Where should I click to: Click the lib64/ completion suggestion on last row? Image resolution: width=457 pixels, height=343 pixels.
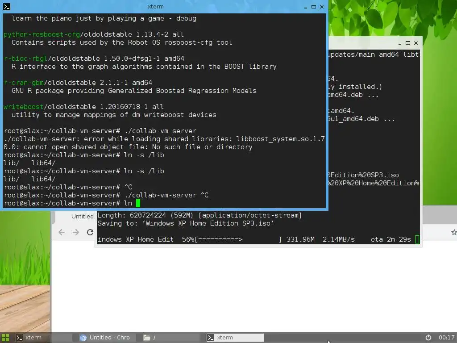43,179
